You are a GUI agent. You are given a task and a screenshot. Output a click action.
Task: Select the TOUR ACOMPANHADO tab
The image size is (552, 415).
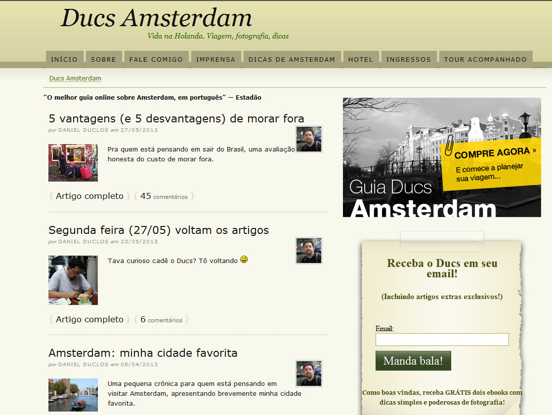pyautogui.click(x=485, y=59)
